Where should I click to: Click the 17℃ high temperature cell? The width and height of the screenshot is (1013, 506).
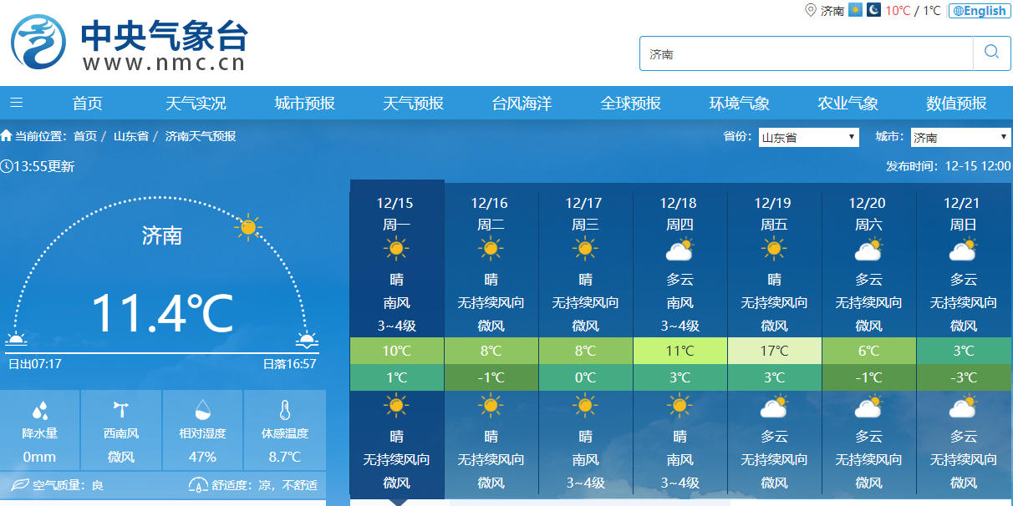(774, 351)
